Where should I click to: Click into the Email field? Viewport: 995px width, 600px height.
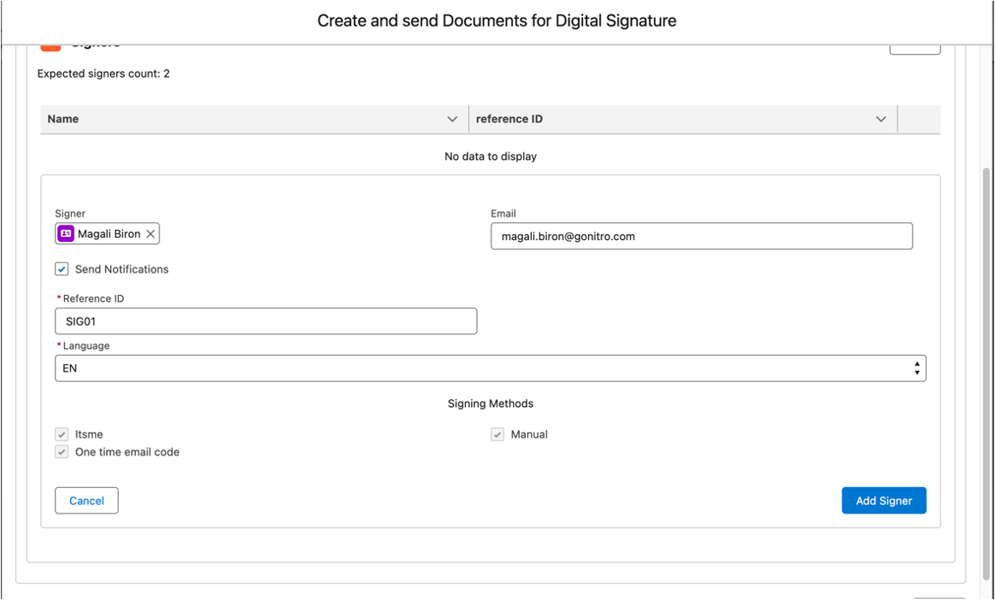pyautogui.click(x=701, y=237)
